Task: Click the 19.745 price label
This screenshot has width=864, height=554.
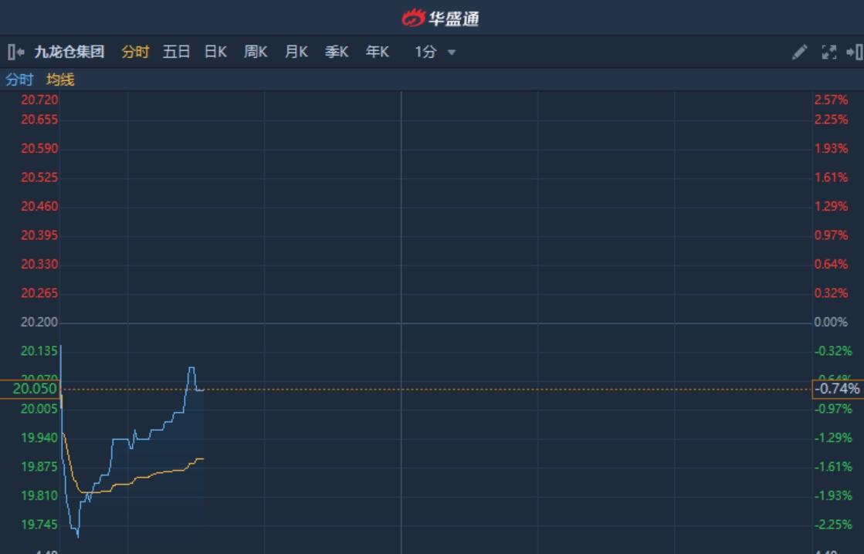Action: click(x=39, y=524)
